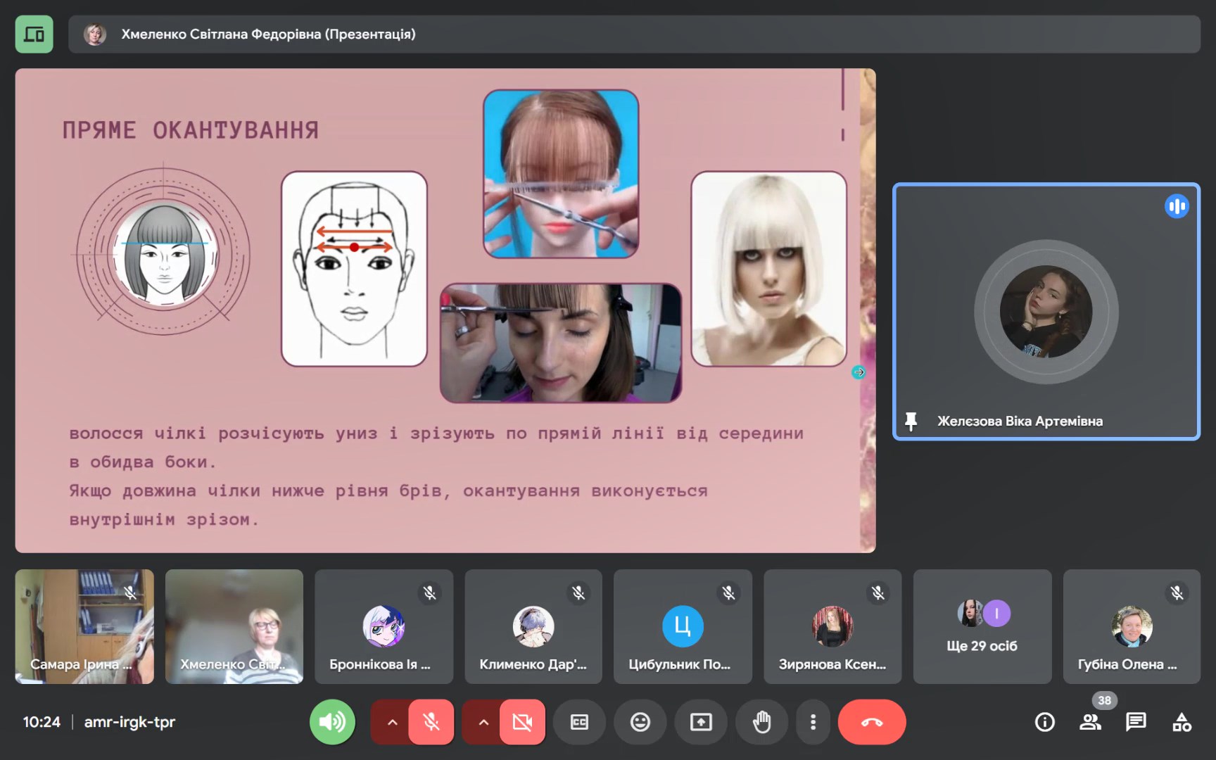This screenshot has width=1216, height=760.
Task: Click the clock time 10:24
Action: click(42, 722)
